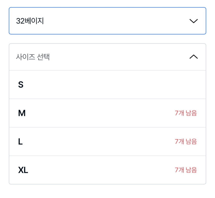Click the 7개 남음 label for L

tap(186, 142)
